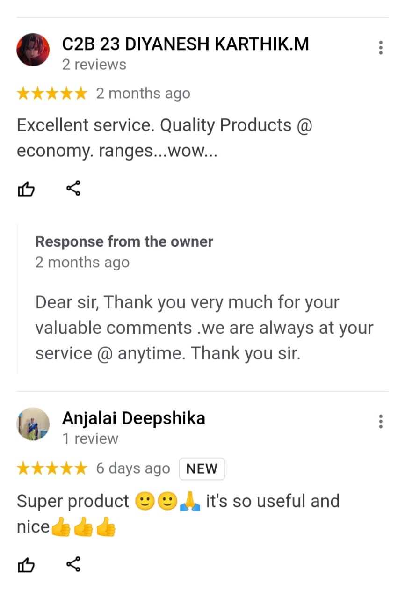Open more options for Diyanesh Karthik's review
This screenshot has height=599, width=405.
(x=381, y=48)
